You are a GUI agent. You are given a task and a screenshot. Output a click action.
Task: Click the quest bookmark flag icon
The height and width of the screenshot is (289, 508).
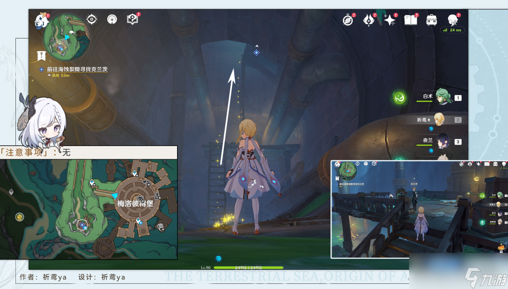(x=41, y=56)
